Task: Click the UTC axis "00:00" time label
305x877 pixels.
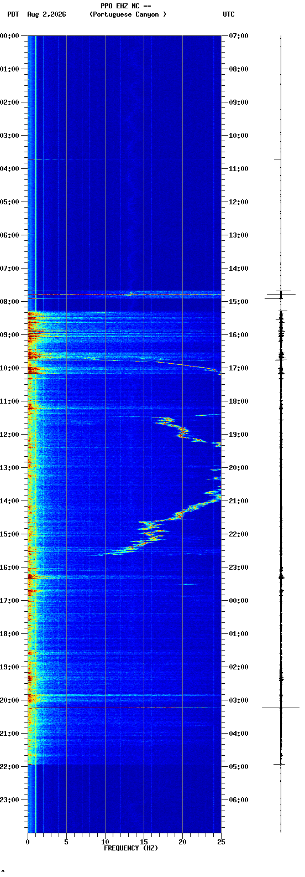Action: [238, 601]
